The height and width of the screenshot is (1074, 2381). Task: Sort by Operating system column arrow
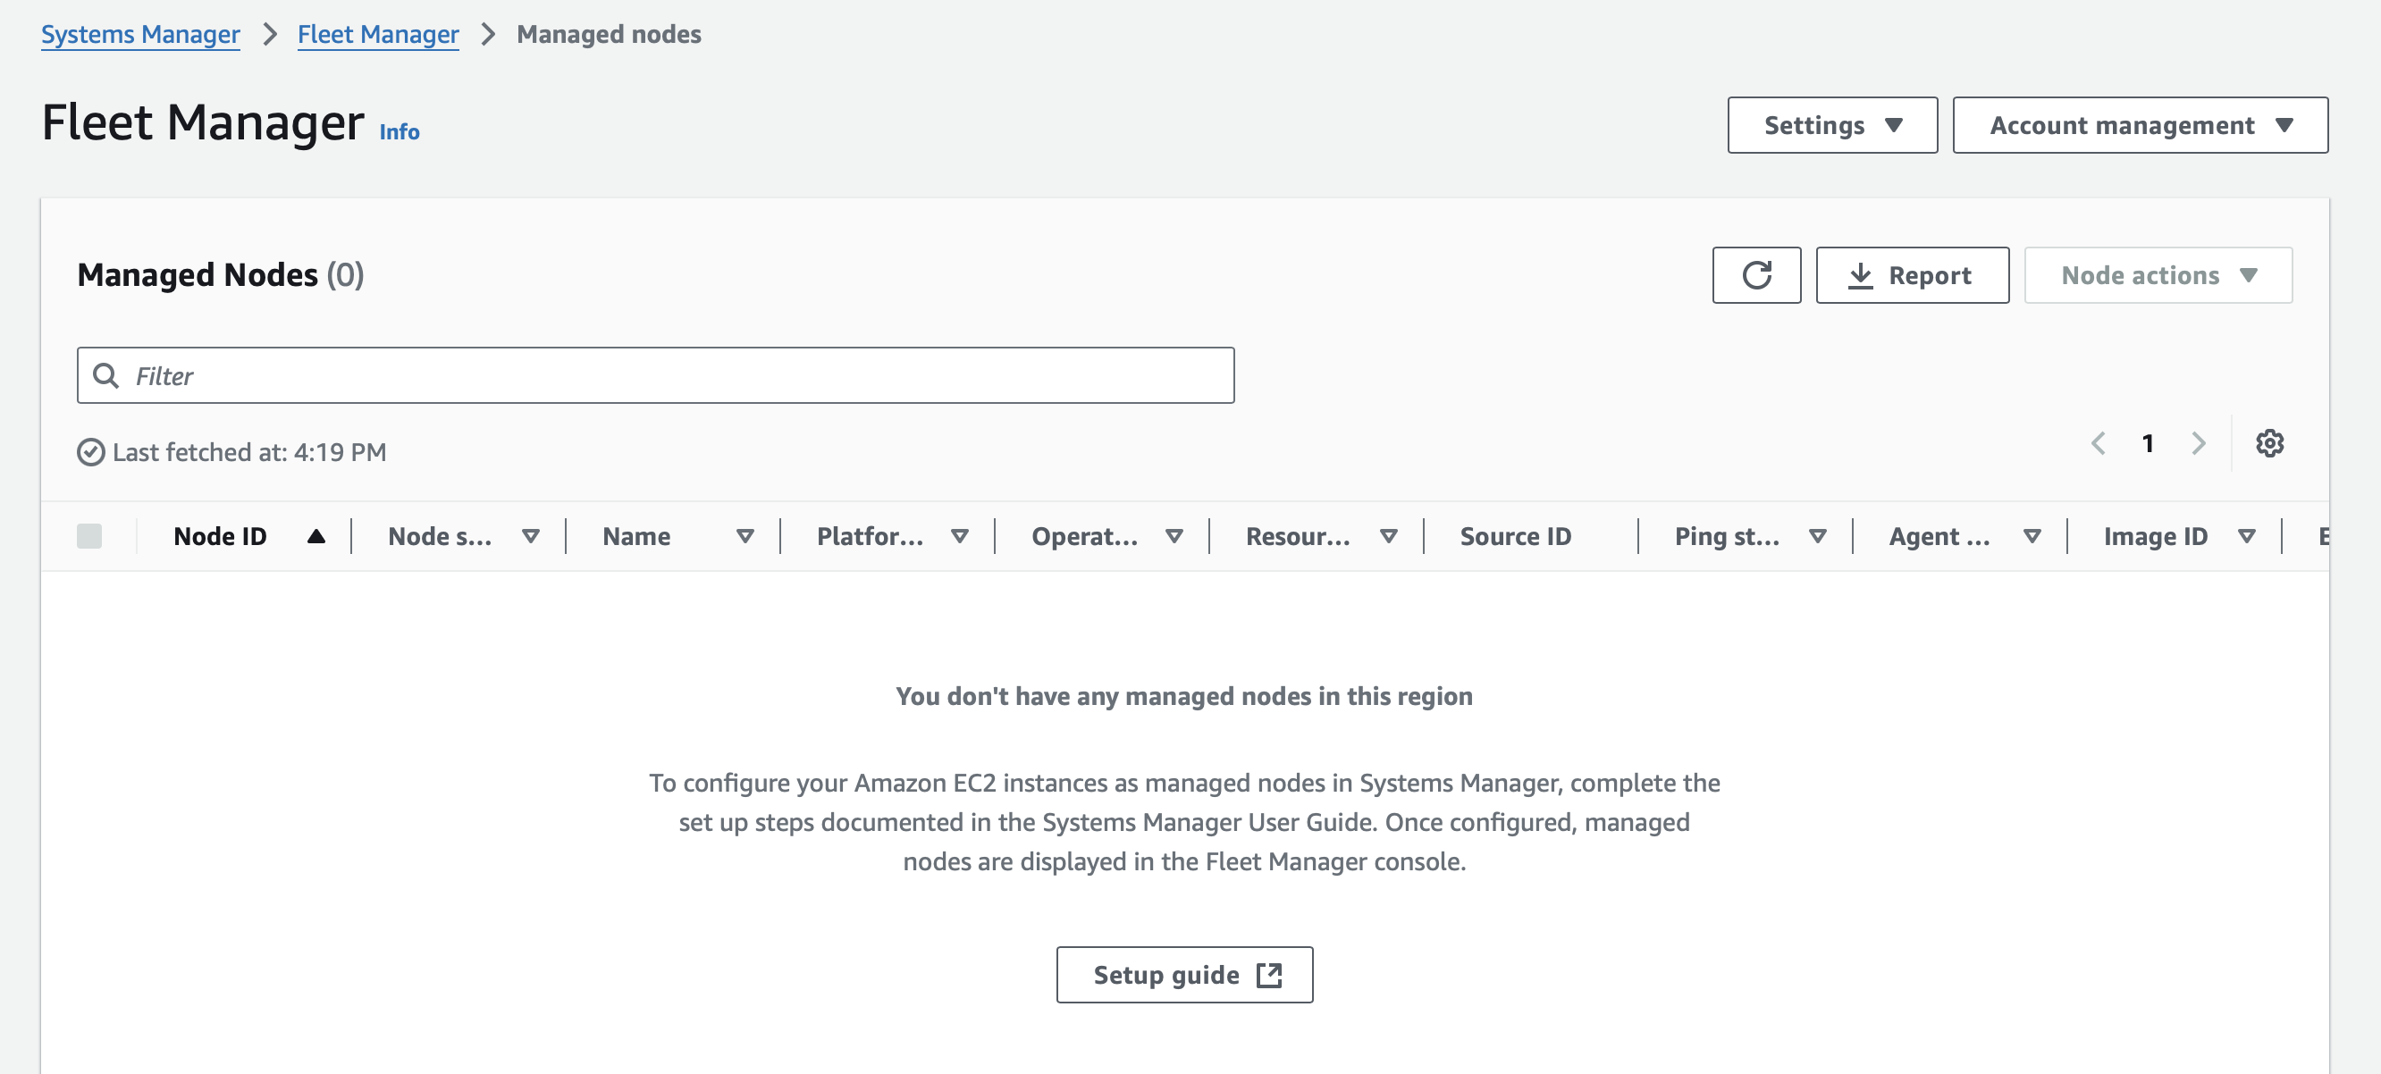coord(1174,536)
